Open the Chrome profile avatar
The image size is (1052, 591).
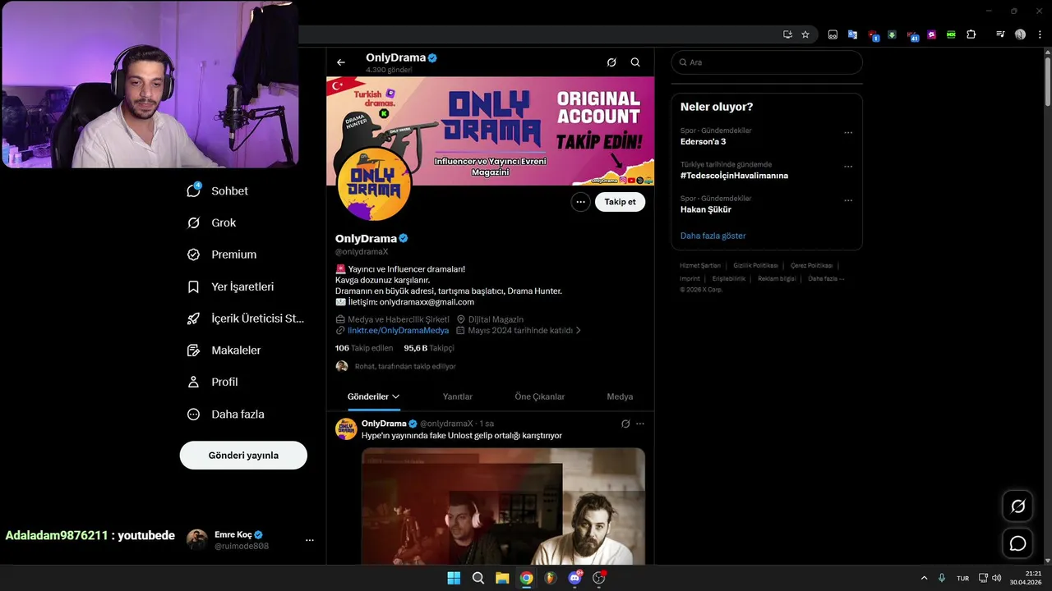[x=1020, y=34]
